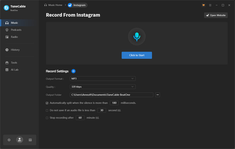Viewport: 235px width, 149px height.
Task: Click the Output Folder label
Action: 54,95
